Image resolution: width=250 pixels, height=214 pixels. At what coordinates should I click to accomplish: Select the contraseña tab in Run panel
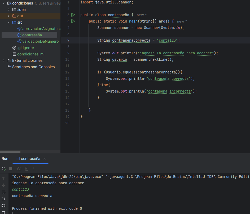pyautogui.click(x=30, y=159)
